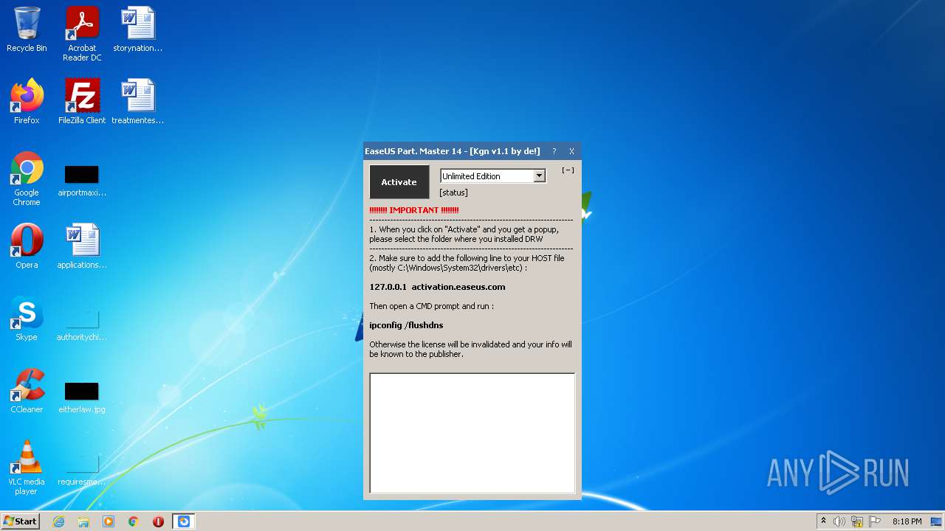
Task: Launch FileZilla Client shortcut
Action: 82,102
